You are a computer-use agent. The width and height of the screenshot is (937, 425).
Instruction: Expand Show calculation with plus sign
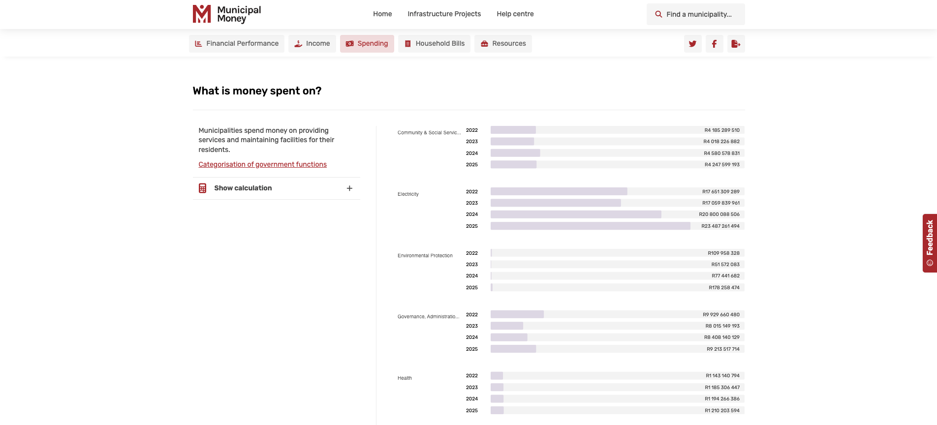(349, 188)
